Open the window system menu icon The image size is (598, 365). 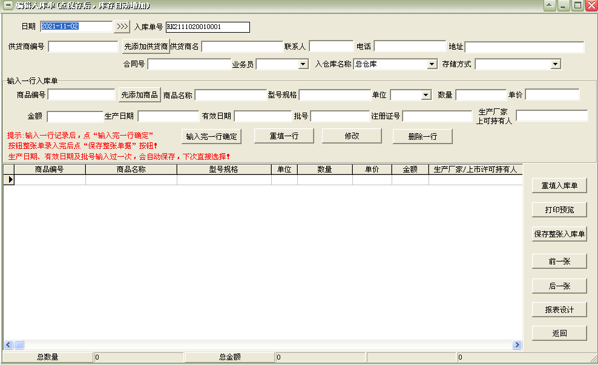(7, 5)
